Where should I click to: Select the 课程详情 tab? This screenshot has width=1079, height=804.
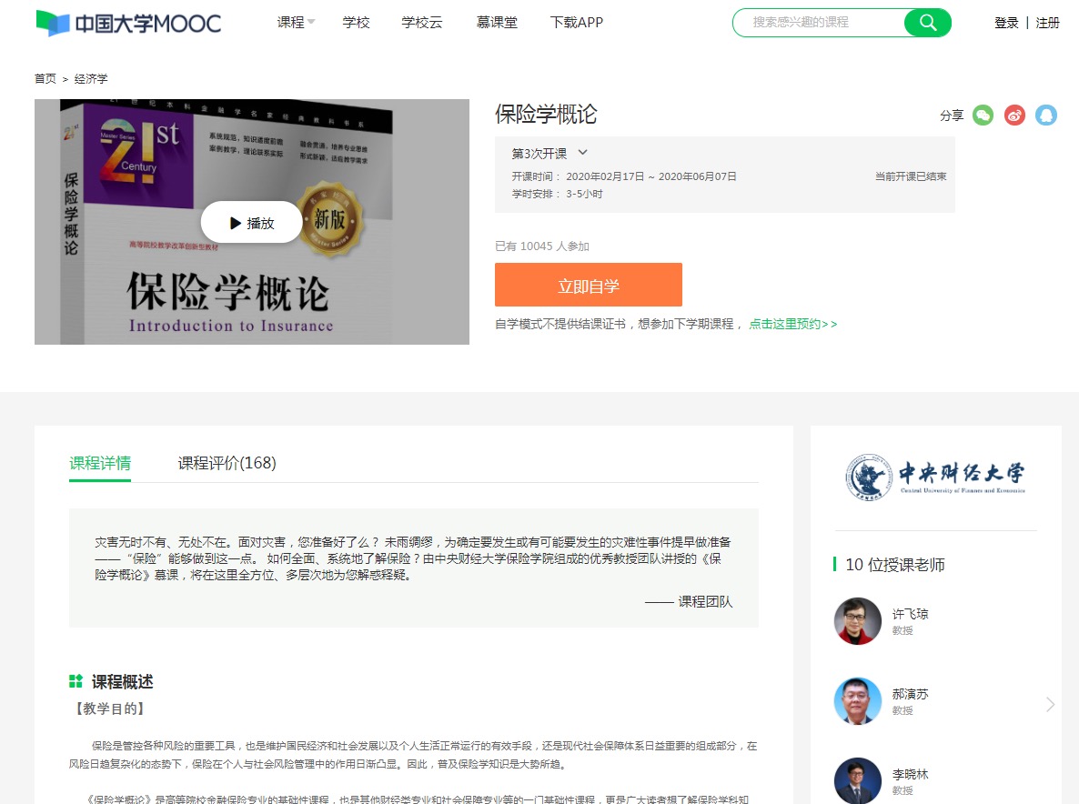[100, 463]
